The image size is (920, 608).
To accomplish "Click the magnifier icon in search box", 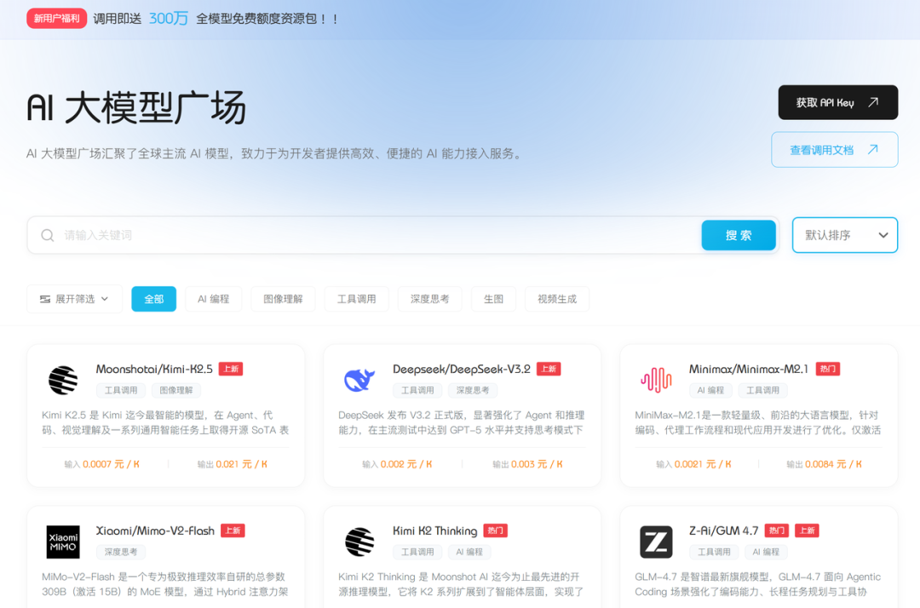I will click(48, 235).
